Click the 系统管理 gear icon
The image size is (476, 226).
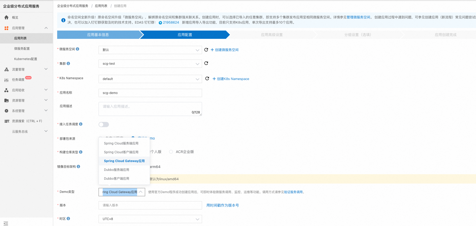click(x=6, y=111)
